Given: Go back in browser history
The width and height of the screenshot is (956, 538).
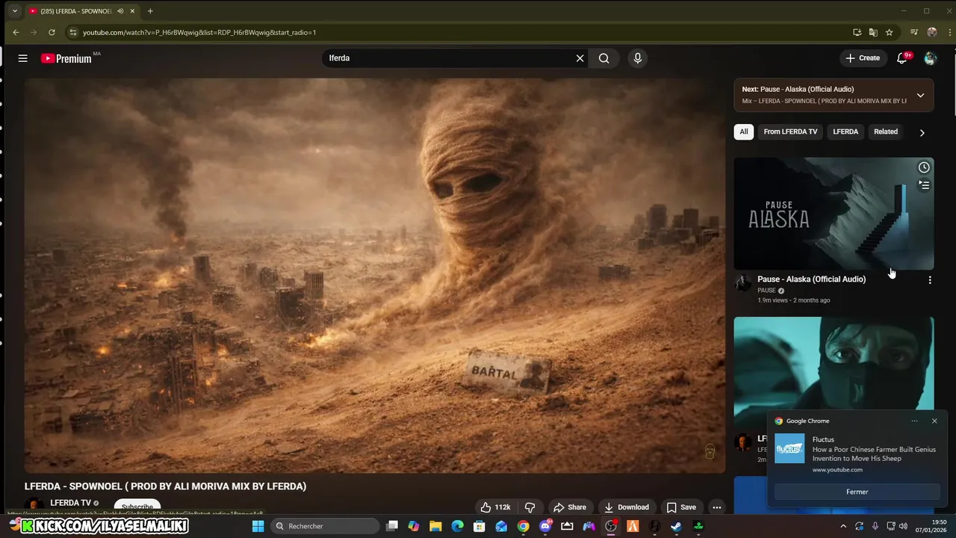Looking at the screenshot, I should [x=16, y=32].
